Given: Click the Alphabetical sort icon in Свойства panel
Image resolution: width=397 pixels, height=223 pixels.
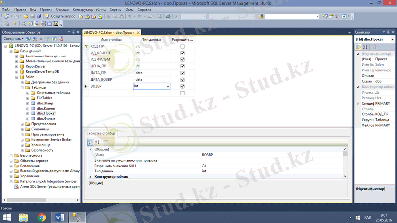Looking at the screenshot, I should click(365, 47).
